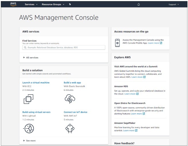Open notifications bell icon
The width and height of the screenshot is (188, 146).
click(138, 5)
